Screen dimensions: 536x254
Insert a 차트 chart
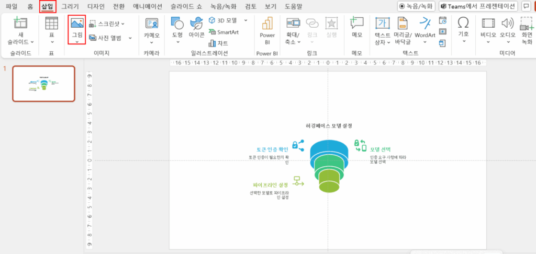point(218,43)
